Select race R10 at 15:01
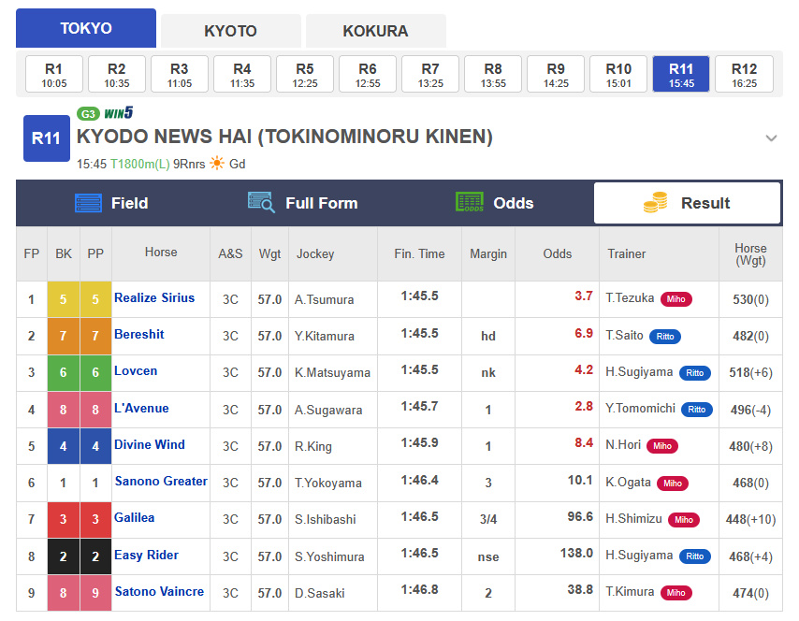Viewport: 799px width, 621px height. 618,75
